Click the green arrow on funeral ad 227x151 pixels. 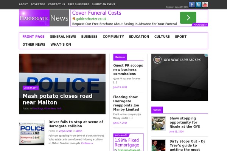[188, 18]
